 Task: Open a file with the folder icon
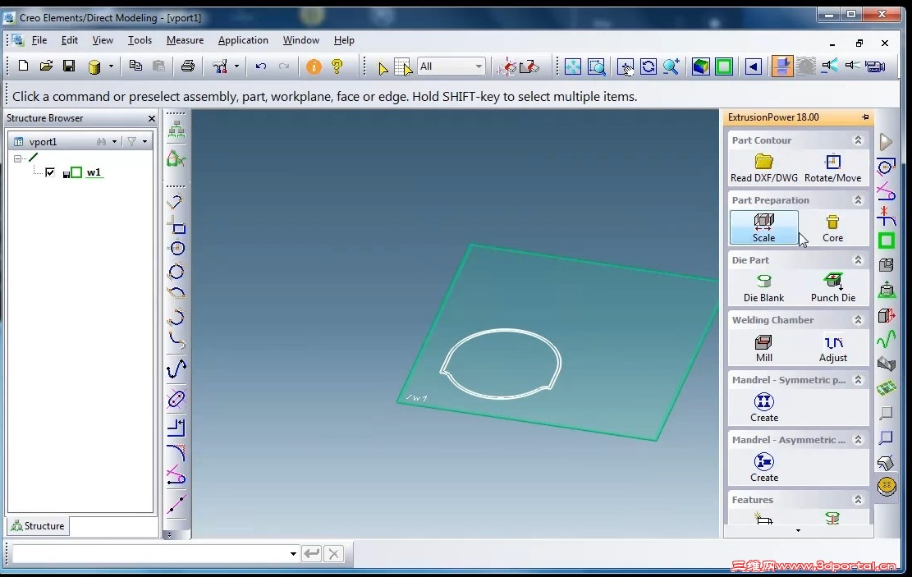[x=46, y=66]
